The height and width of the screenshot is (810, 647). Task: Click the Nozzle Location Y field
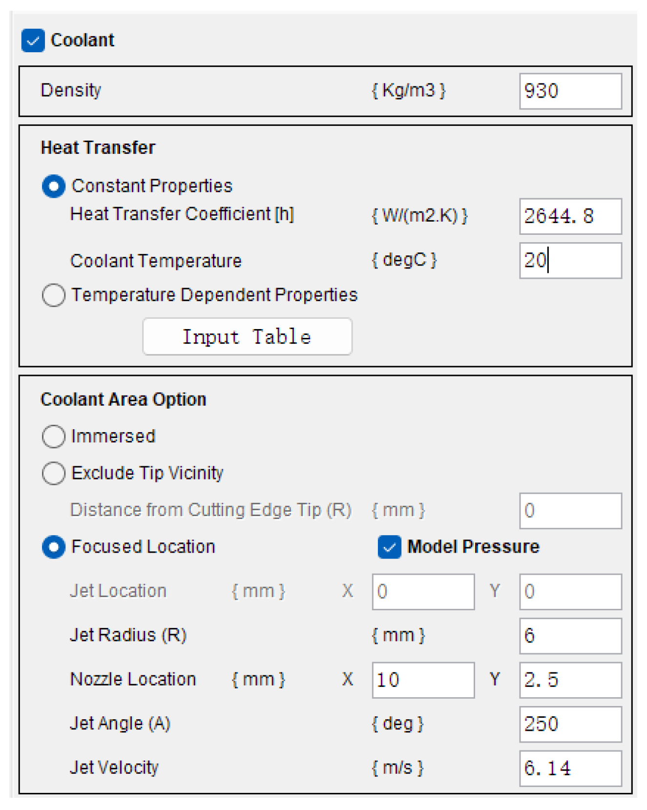[570, 680]
